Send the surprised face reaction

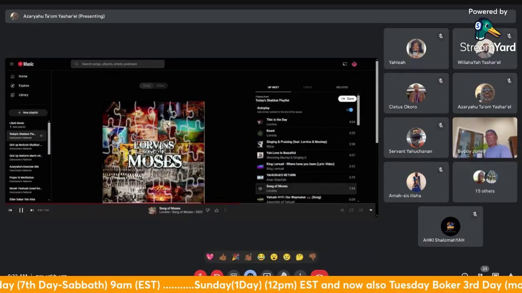tap(274, 257)
